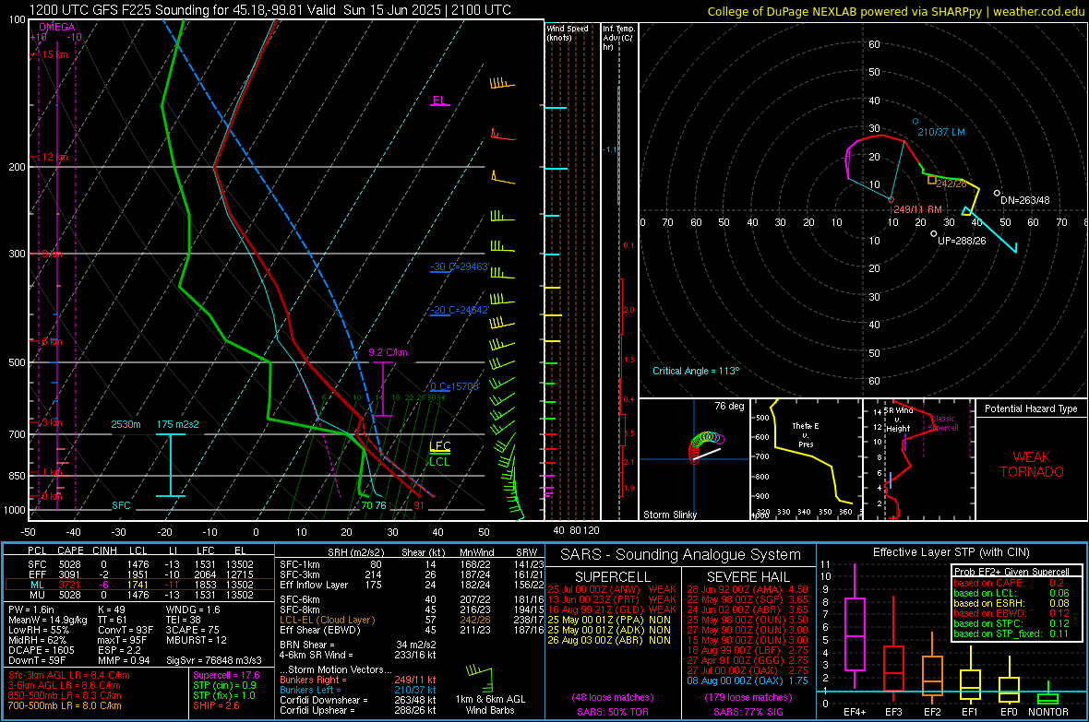Viewport: 1089px width, 722px height.
Task: Click the GFS F225 Sounding title text
Action: point(270,10)
